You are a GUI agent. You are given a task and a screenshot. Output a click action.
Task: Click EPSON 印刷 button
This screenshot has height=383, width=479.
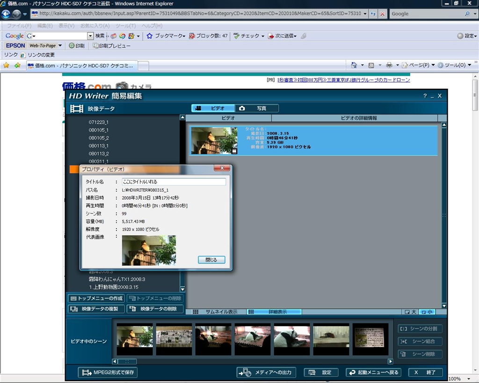click(77, 46)
